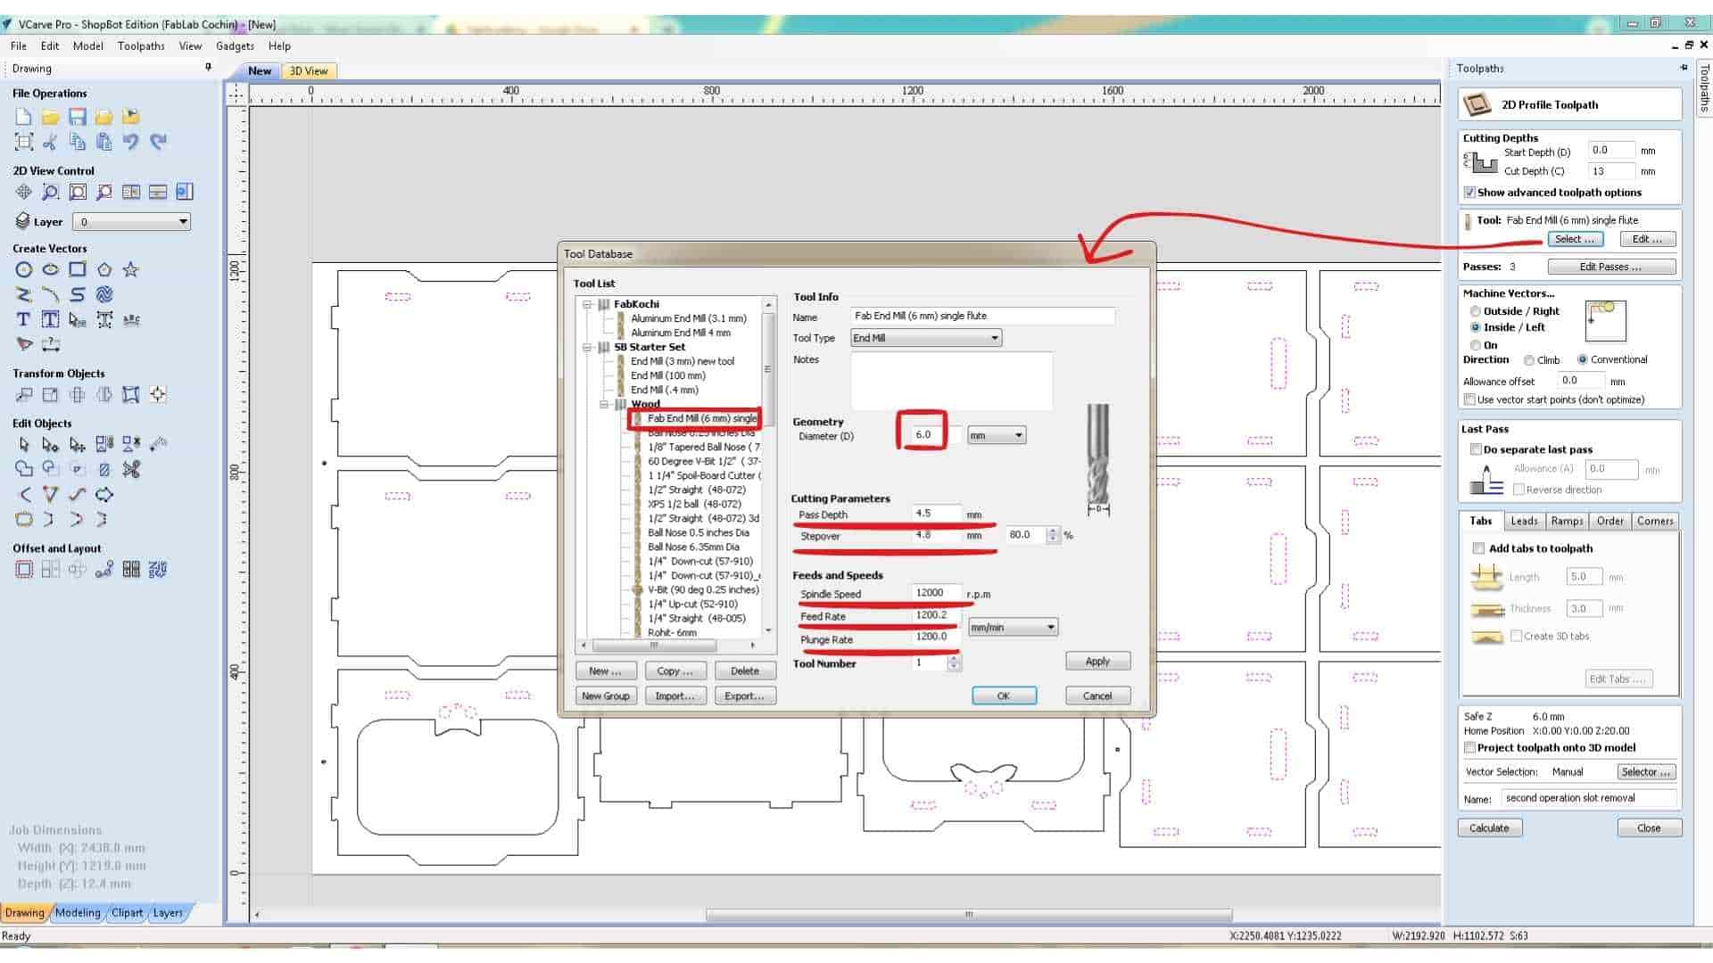Enable Do separate last pass
The height and width of the screenshot is (963, 1713).
[1476, 449]
